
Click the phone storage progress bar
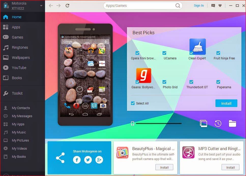[158, 124]
